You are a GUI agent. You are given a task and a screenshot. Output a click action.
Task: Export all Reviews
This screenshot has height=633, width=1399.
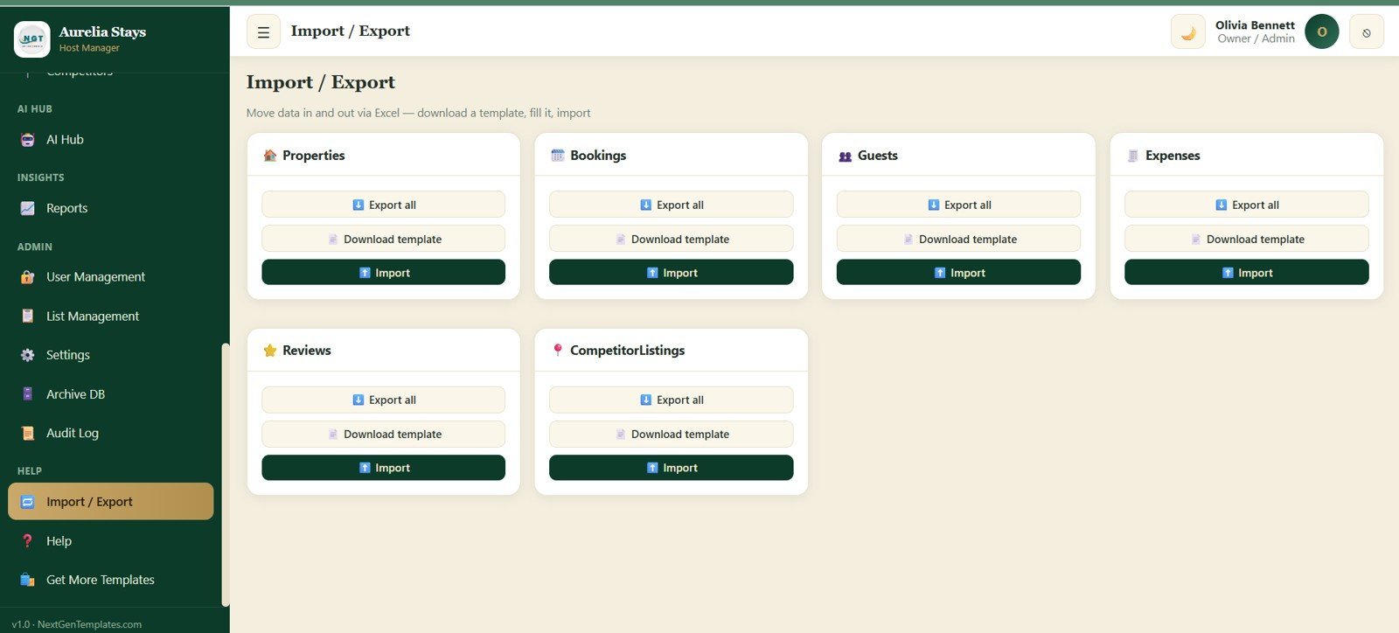(383, 400)
